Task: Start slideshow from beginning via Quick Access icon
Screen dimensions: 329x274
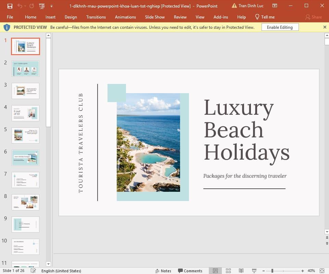Action: pyautogui.click(x=42, y=6)
